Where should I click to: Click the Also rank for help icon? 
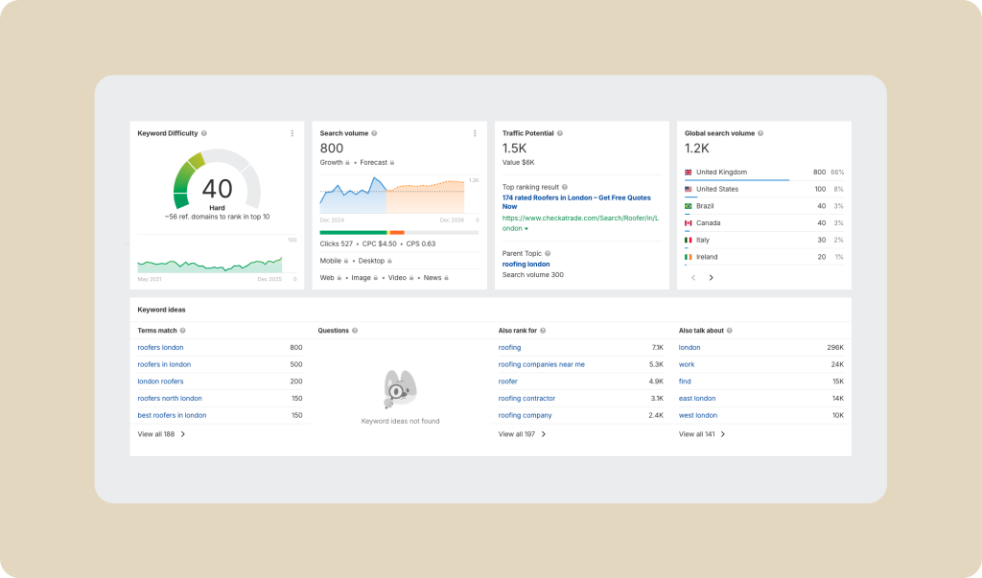(544, 331)
